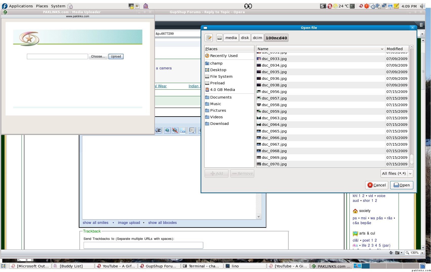Screen dimensions: 431x272
Task: Click the Open button in dialog
Action: click(402, 185)
